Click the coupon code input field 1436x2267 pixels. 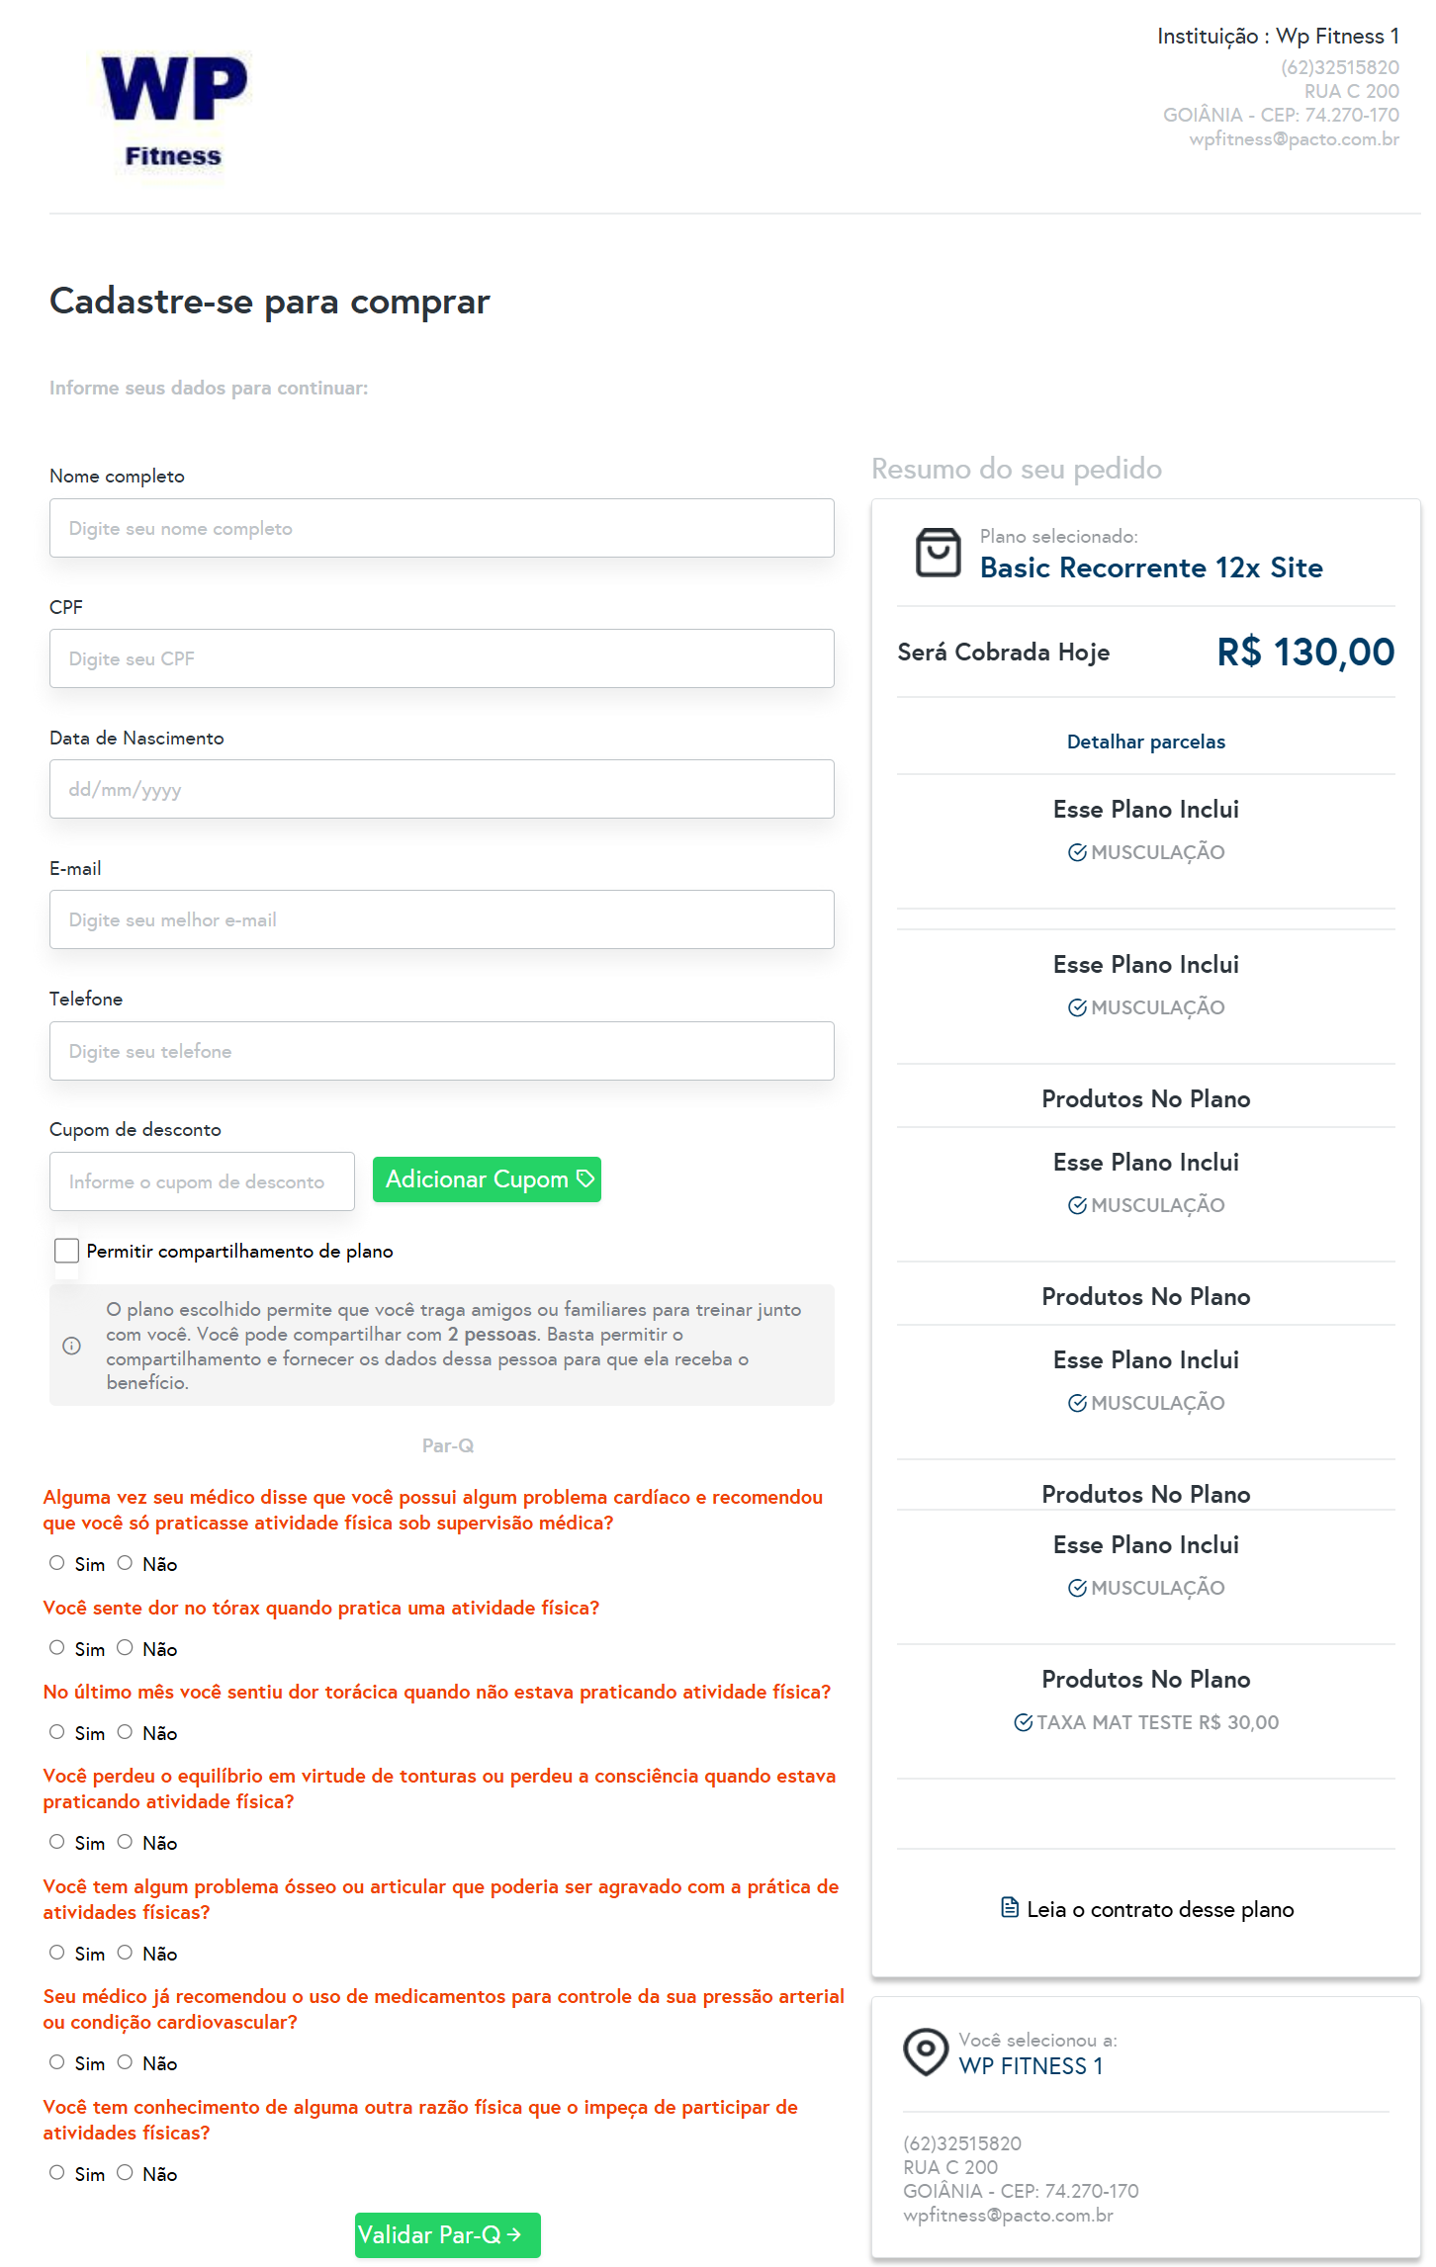pyautogui.click(x=202, y=1181)
